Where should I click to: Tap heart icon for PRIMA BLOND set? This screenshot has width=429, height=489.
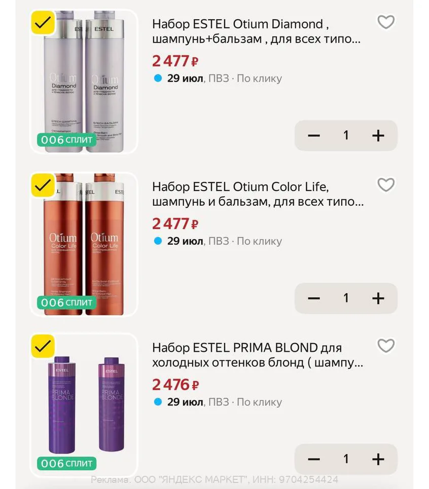click(x=386, y=346)
